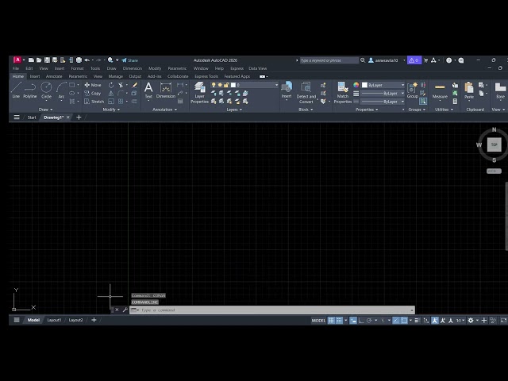Click the Move tool
The width and height of the screenshot is (508, 381).
[x=93, y=85]
